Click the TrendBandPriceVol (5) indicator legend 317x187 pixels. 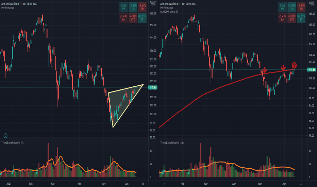[12, 143]
